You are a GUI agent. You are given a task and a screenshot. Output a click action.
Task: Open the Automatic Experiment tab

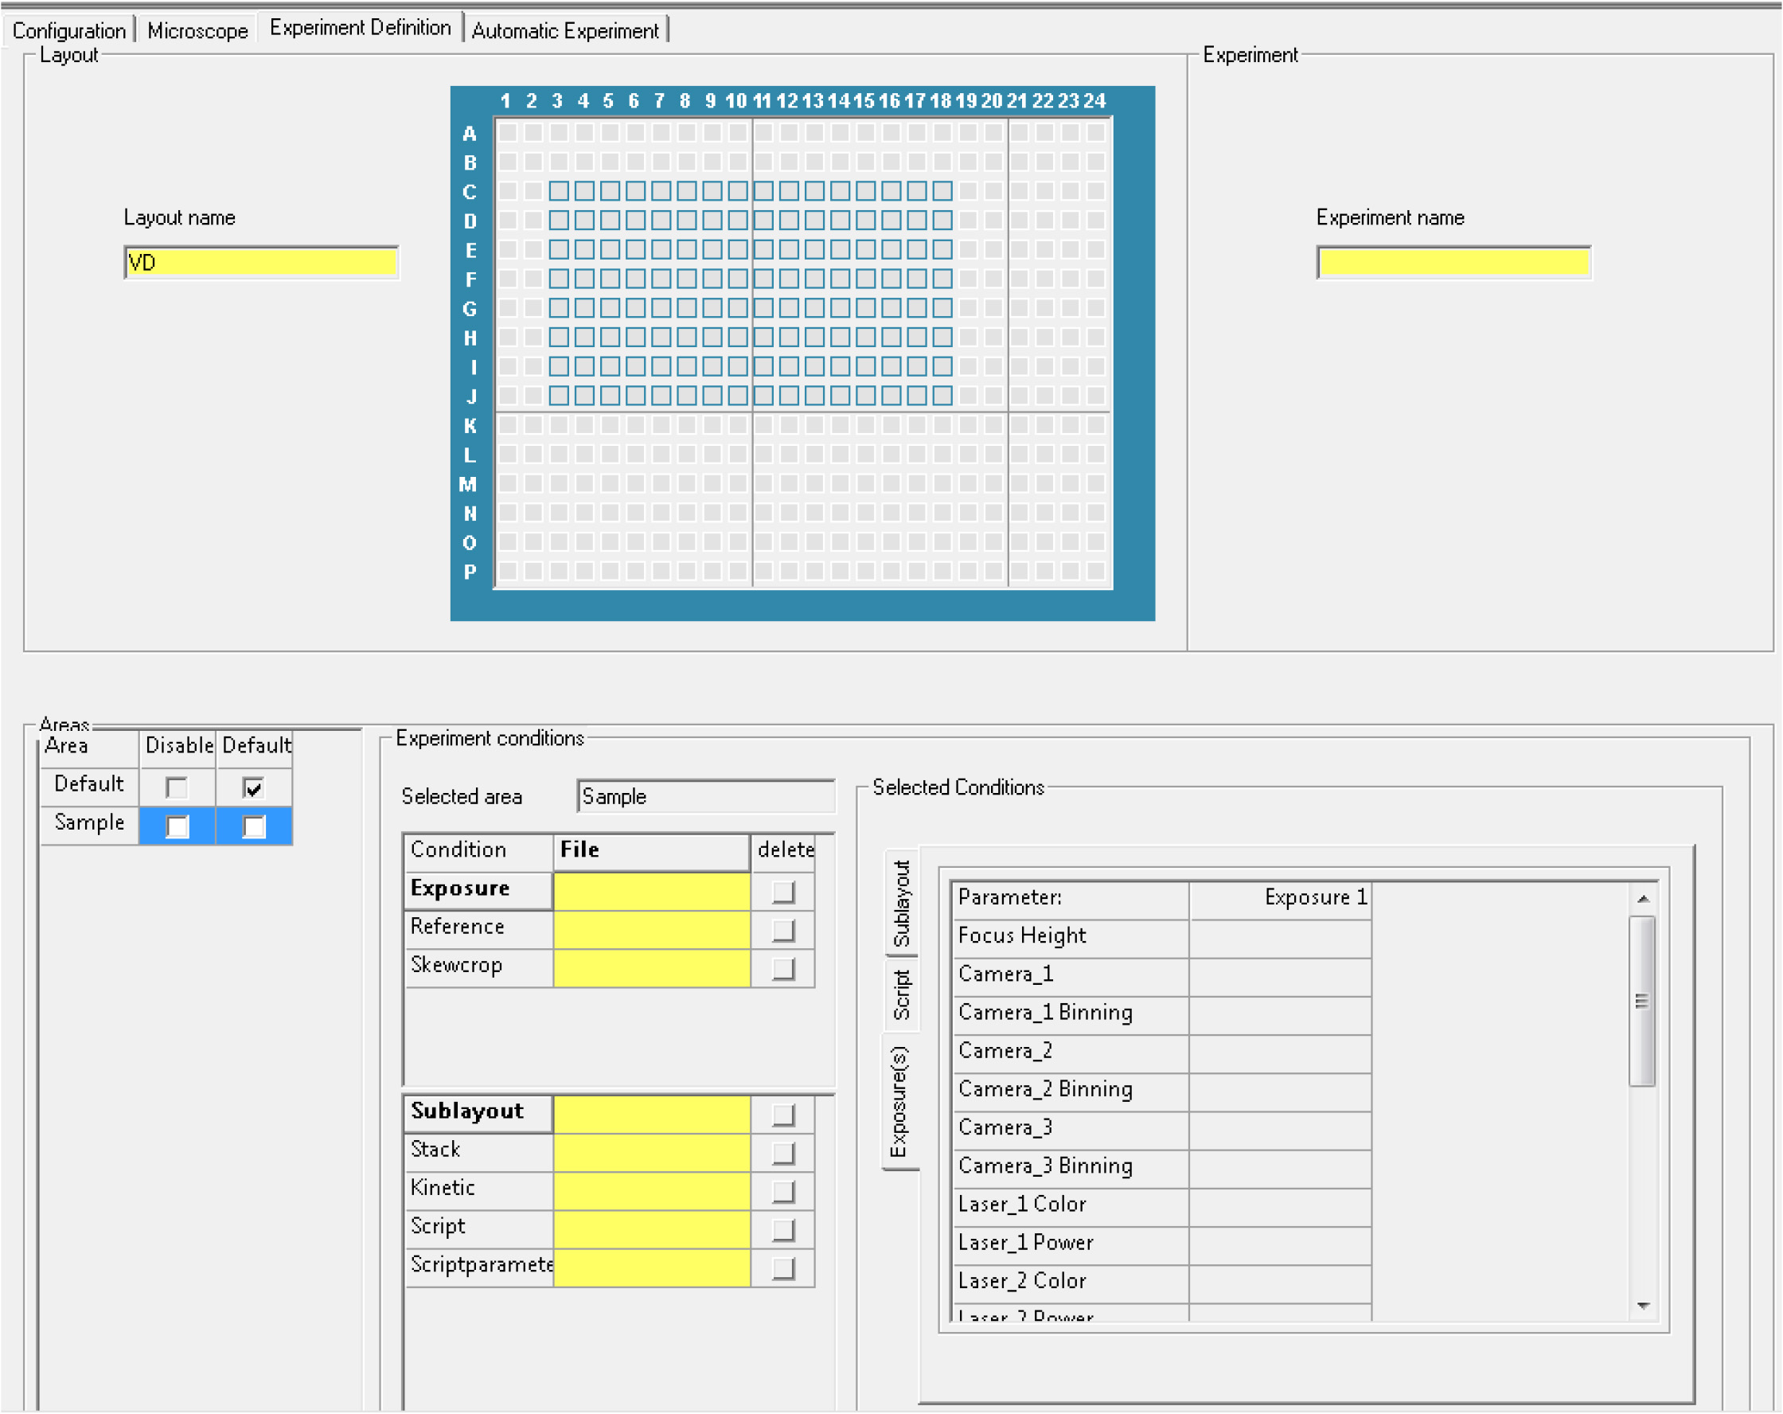pyautogui.click(x=565, y=30)
